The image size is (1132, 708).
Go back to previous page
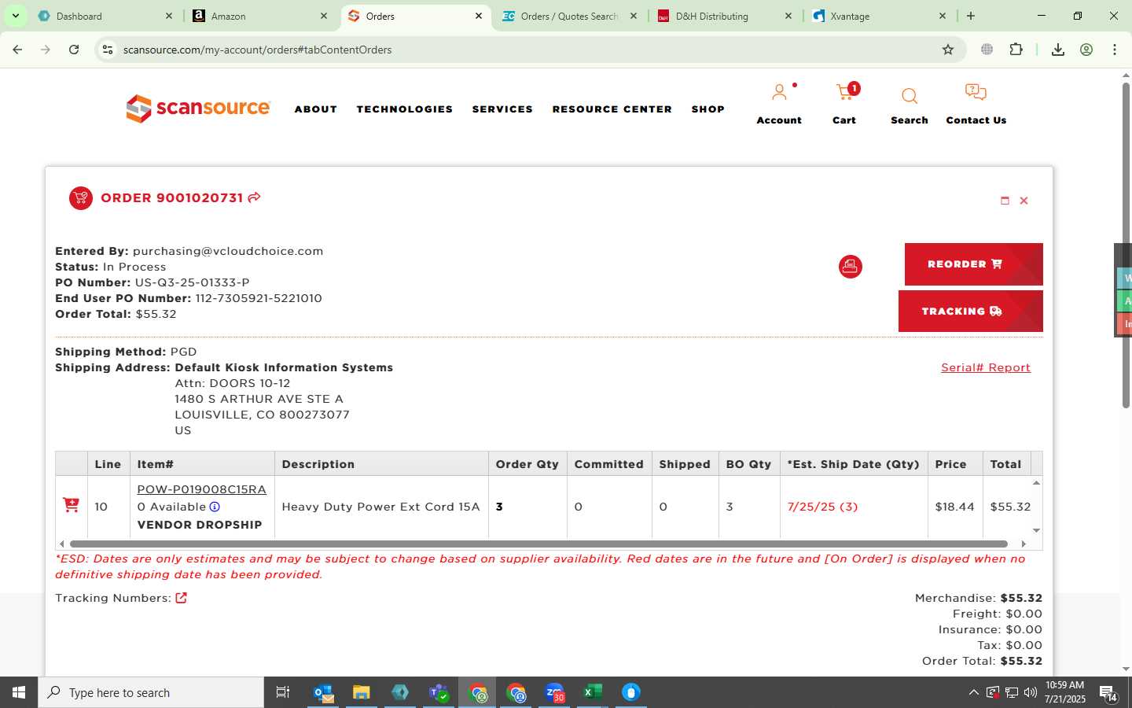click(17, 50)
